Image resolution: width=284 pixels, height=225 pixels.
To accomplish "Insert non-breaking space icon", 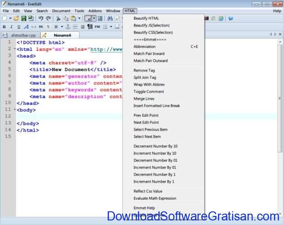I will tap(34, 27).
